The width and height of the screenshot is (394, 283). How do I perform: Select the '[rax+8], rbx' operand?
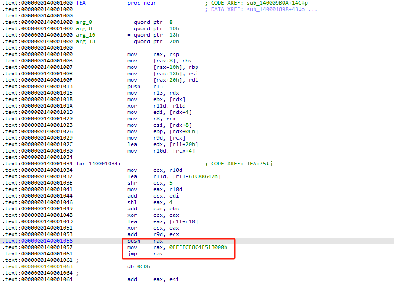tap(173, 61)
